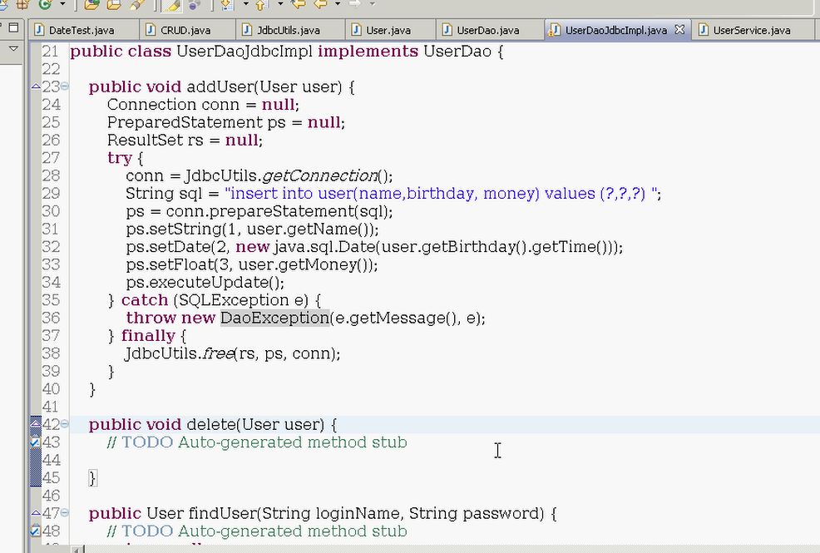Click the Previous Annotation up-arrow icon

(261, 5)
